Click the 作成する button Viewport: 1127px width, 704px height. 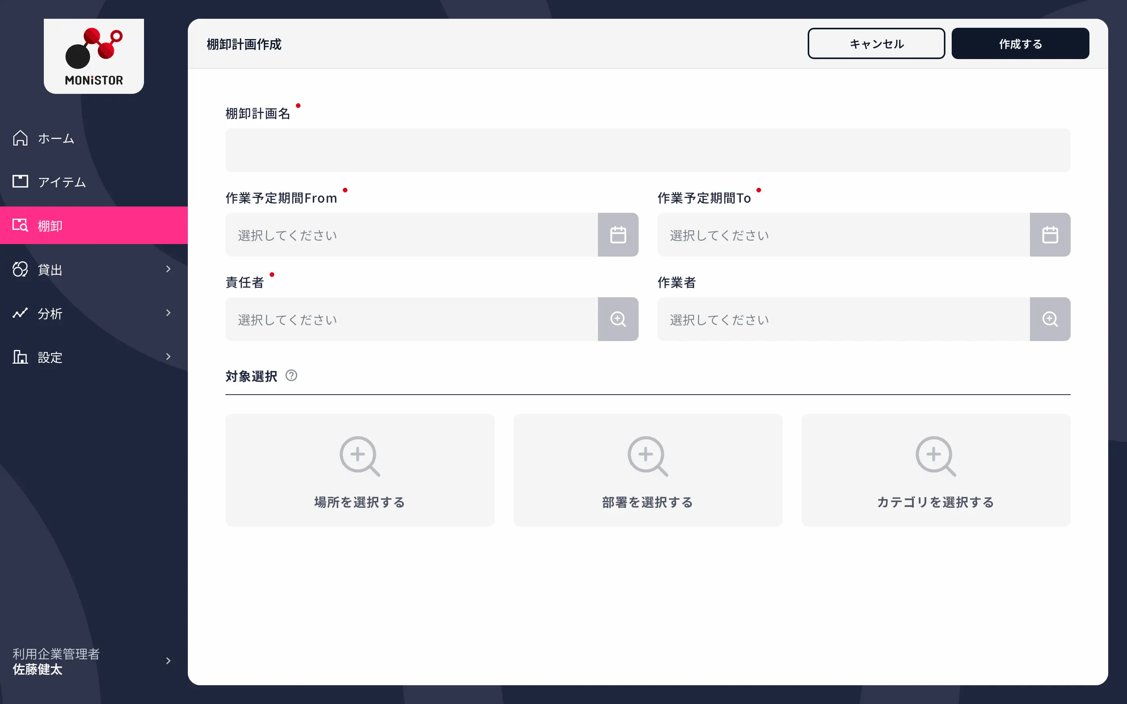pyautogui.click(x=1020, y=44)
